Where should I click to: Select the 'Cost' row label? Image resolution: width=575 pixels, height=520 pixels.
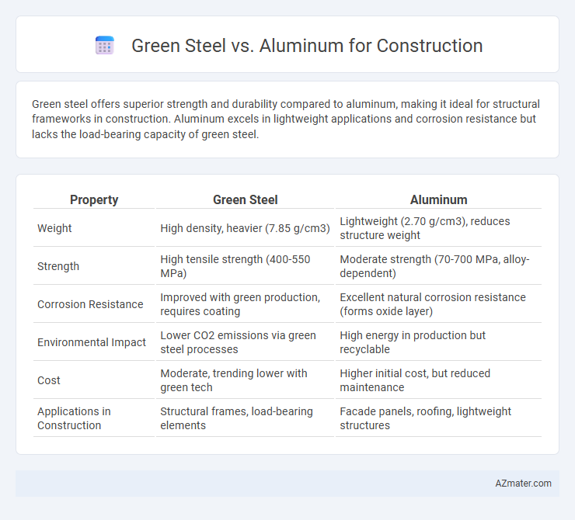[49, 380]
